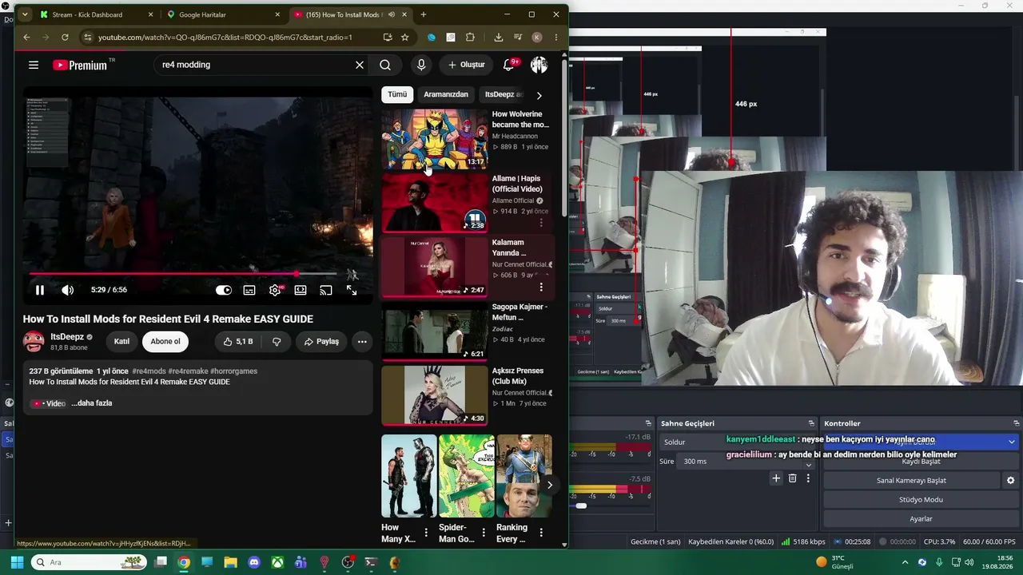The height and width of the screenshot is (575, 1023).
Task: Add a scene transition in OBS
Action: [x=775, y=478]
